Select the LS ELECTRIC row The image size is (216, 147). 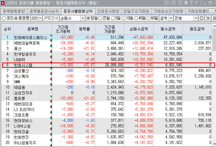[x=107, y=109]
